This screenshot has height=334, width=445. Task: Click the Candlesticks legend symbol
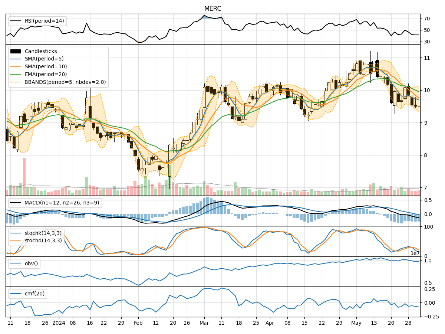(x=16, y=52)
